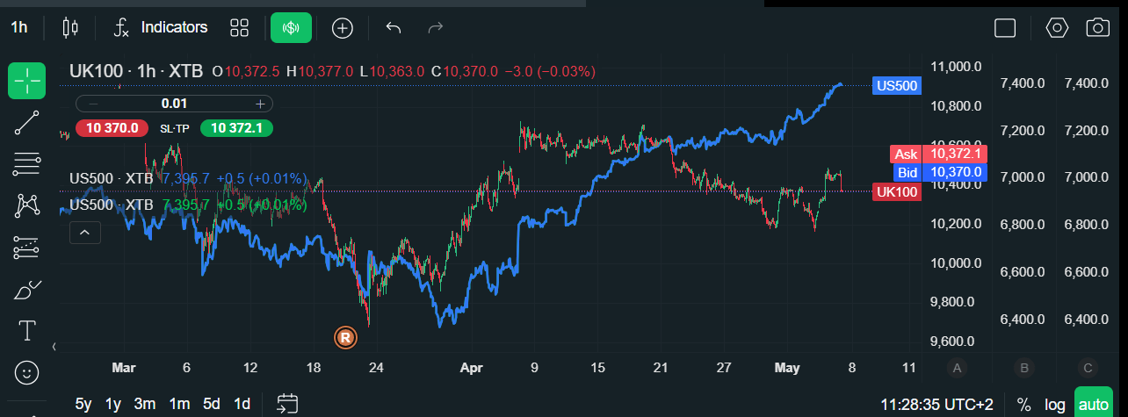The image size is (1128, 417).
Task: Open chart settings hexagon icon
Action: (x=1057, y=27)
